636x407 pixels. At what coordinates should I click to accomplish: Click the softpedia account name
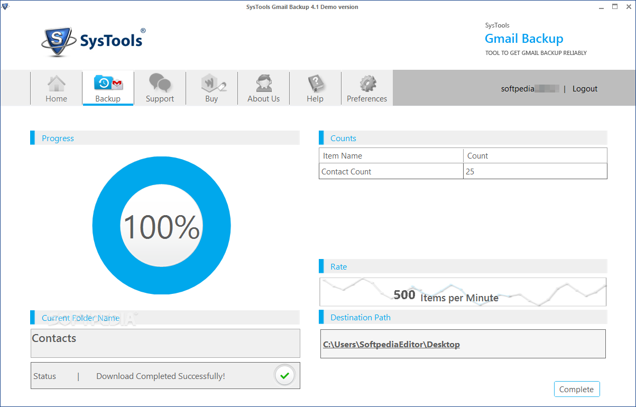[x=530, y=89]
